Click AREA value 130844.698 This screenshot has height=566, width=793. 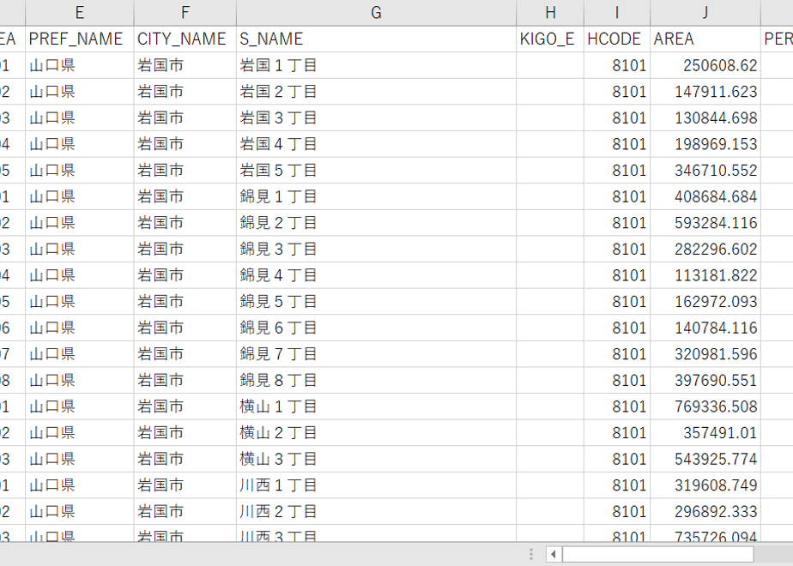[705, 117]
